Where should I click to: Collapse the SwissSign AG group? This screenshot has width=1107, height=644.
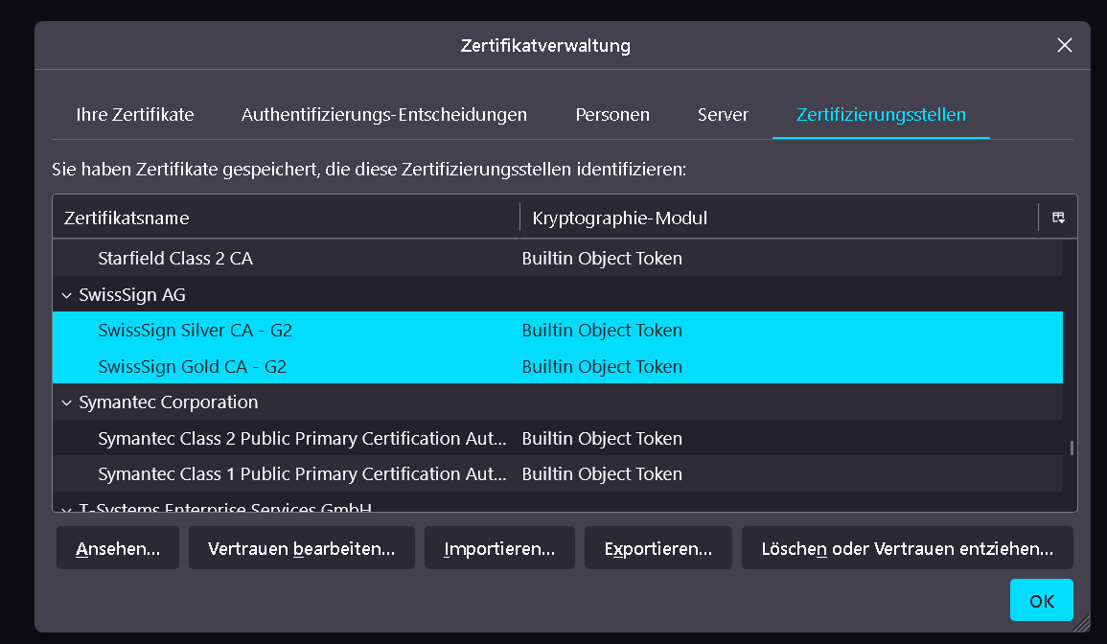[x=66, y=295]
